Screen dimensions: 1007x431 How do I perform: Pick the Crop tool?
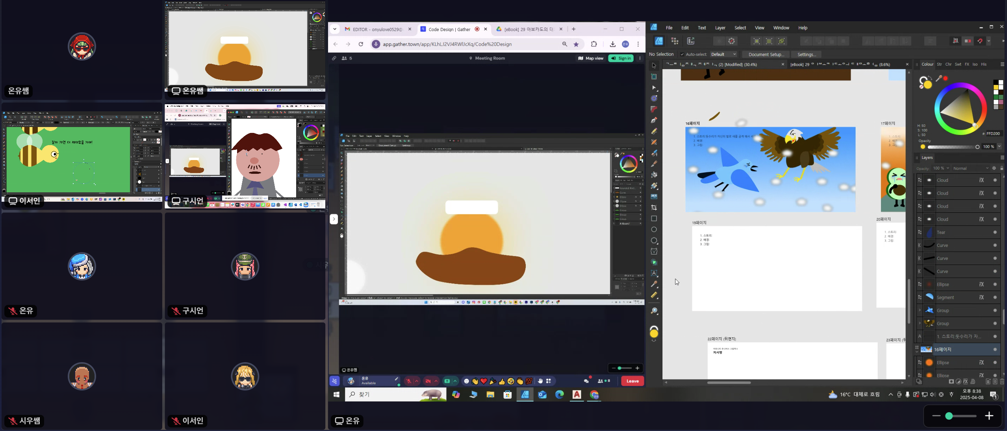[x=654, y=208]
